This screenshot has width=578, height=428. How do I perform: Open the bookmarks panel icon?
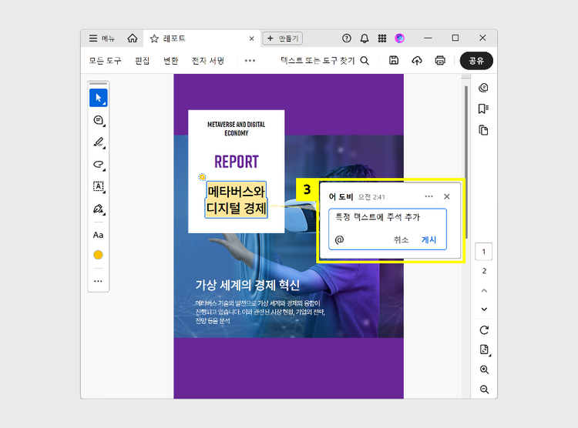(x=483, y=109)
